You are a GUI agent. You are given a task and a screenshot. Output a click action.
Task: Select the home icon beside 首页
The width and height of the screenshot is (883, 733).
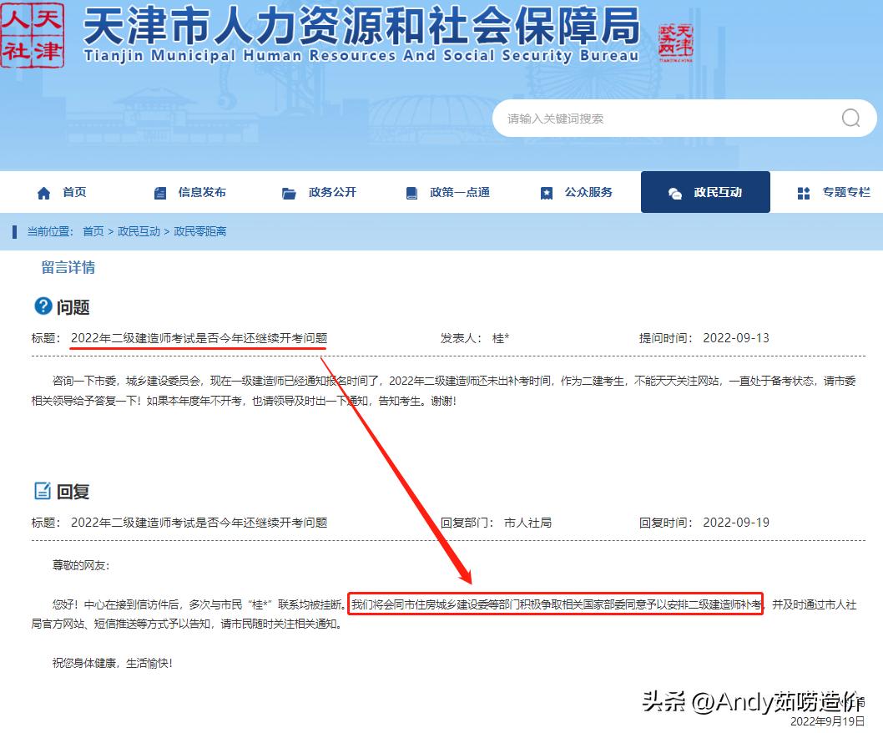tap(43, 192)
